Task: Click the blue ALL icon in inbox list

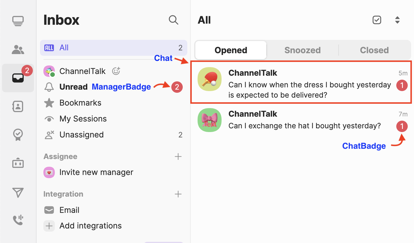Action: pyautogui.click(x=49, y=48)
